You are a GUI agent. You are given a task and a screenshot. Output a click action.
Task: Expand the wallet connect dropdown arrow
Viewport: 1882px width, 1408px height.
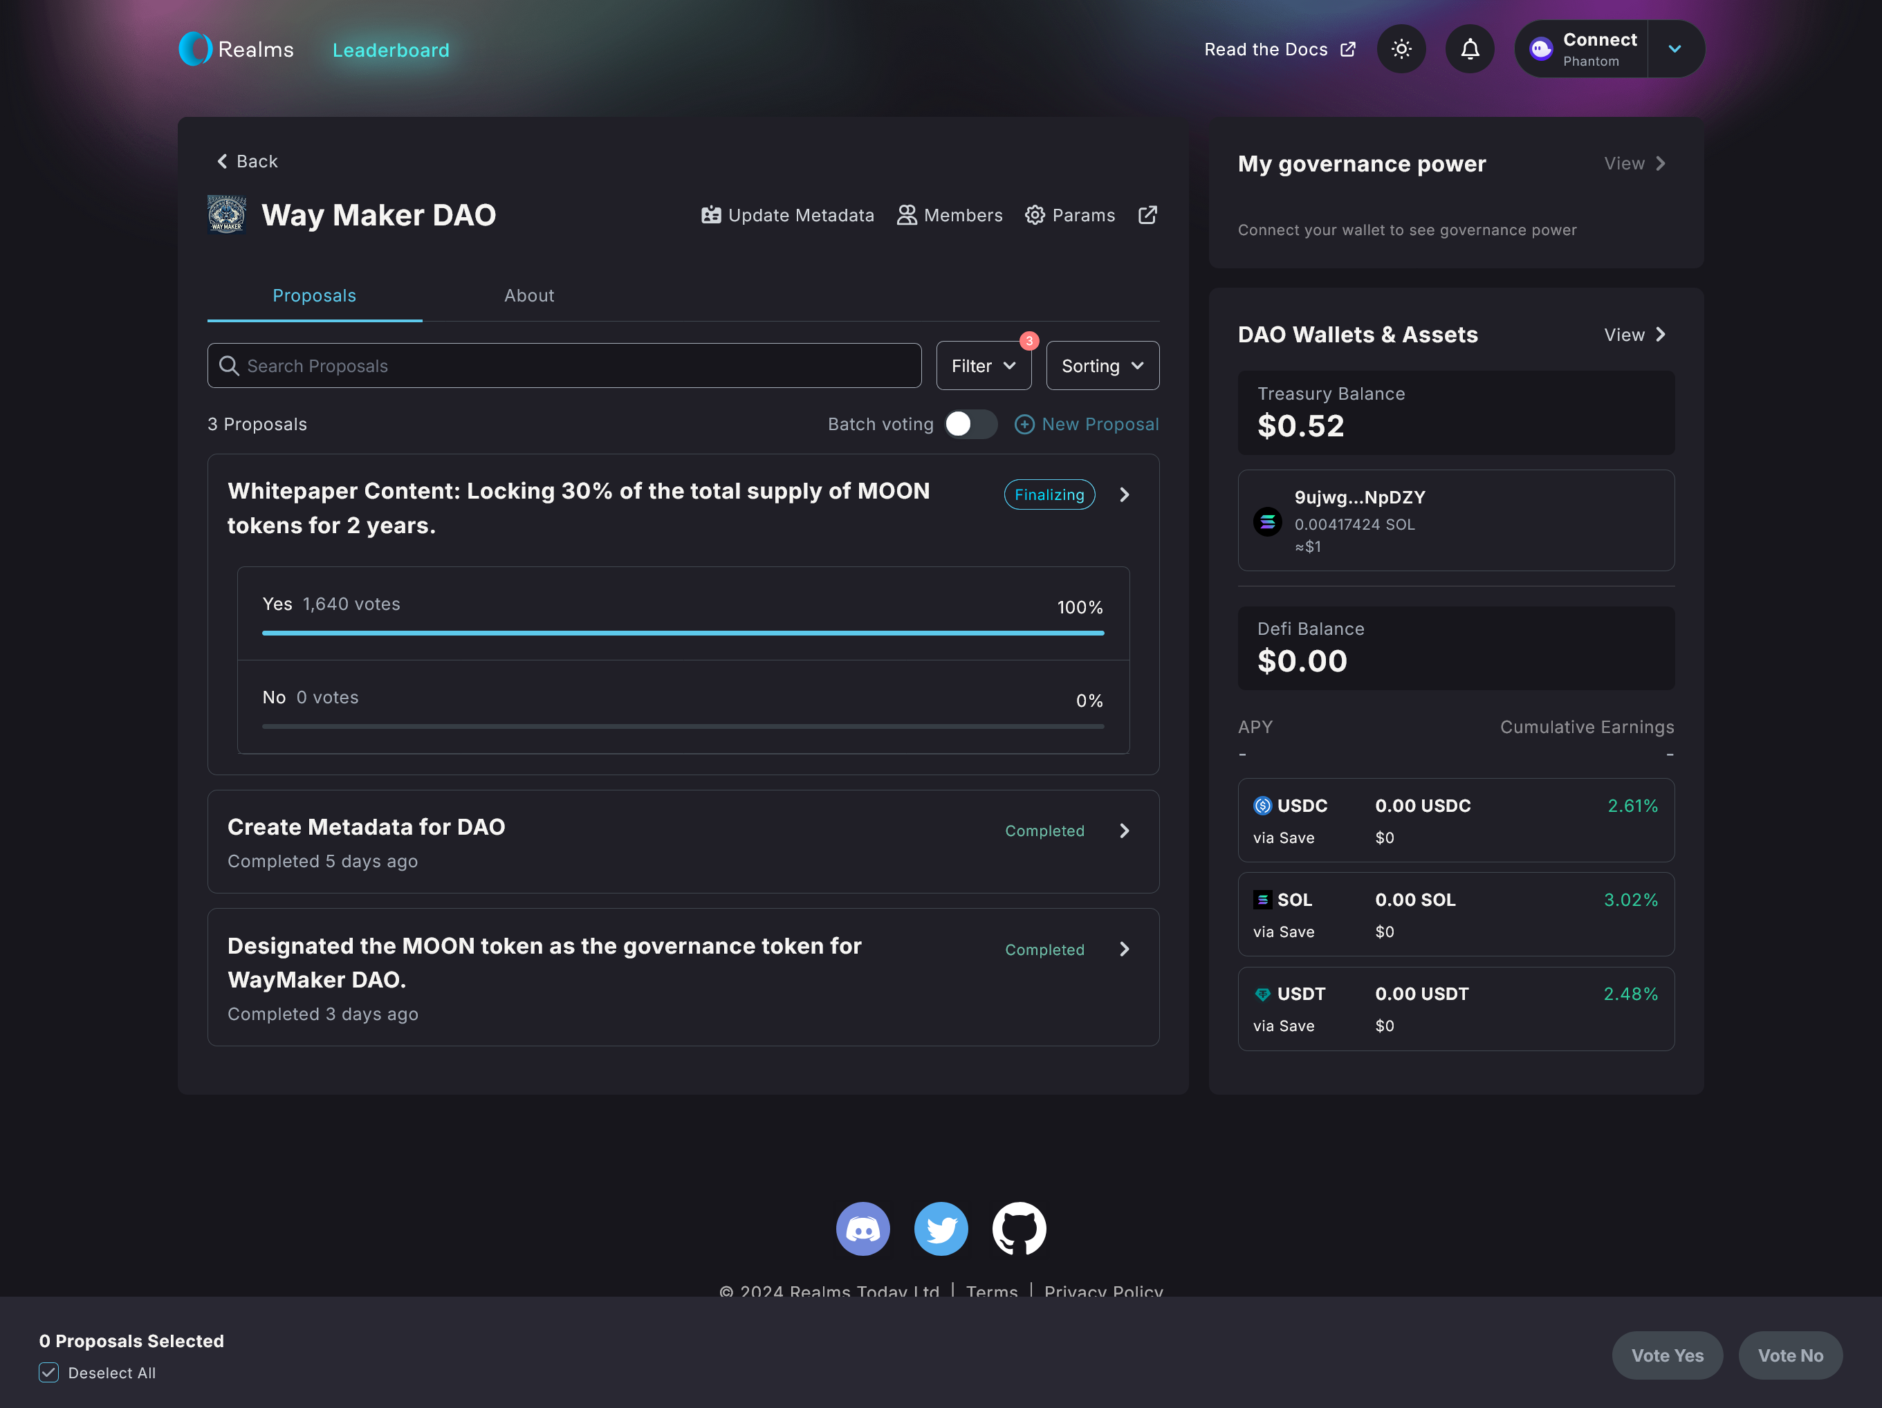1675,49
